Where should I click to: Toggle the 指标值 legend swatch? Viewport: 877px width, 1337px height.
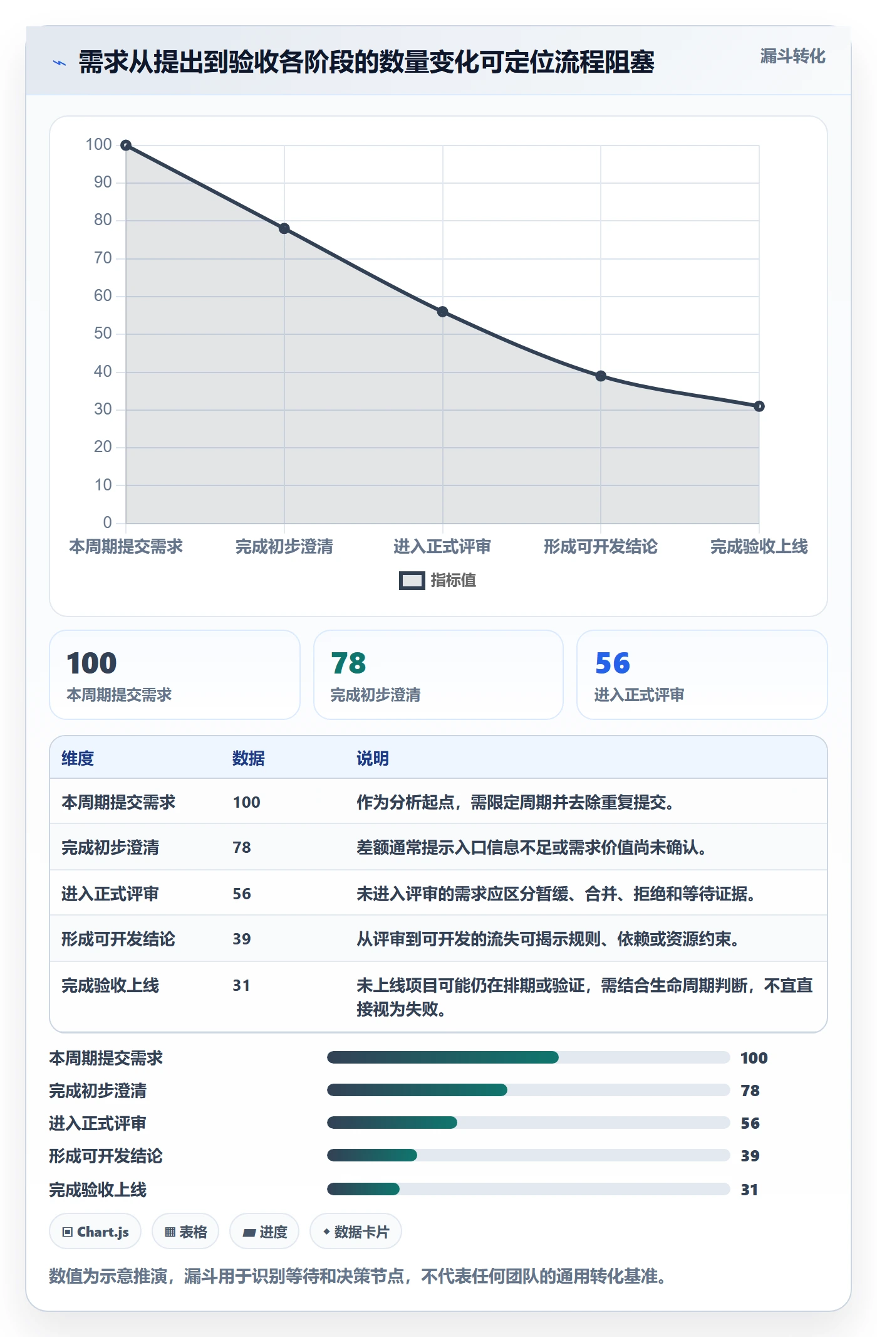[x=412, y=581]
